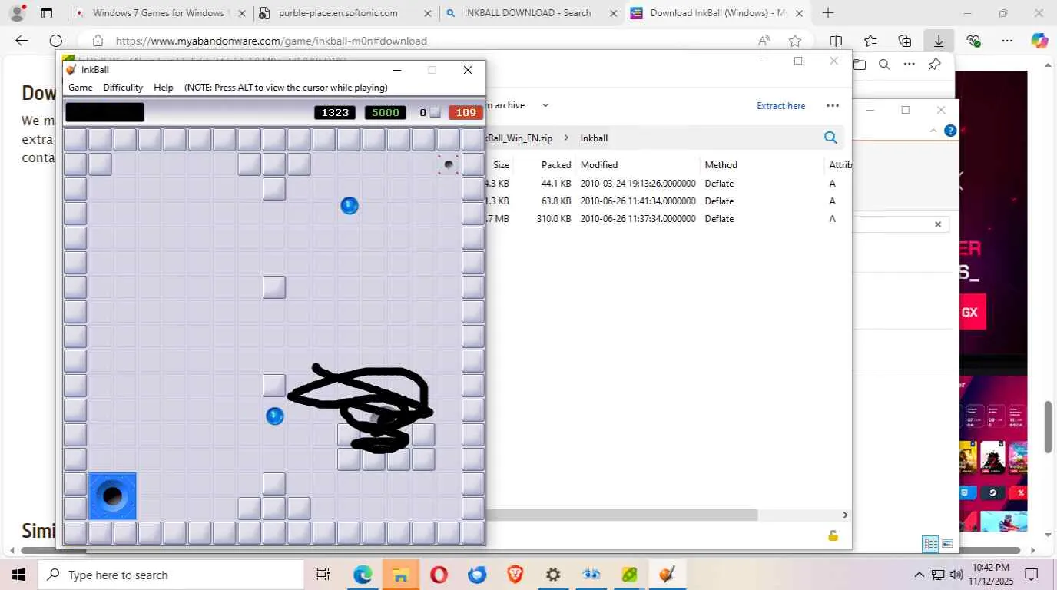Click the large blue hole tile in InkBall
Image resolution: width=1057 pixels, height=590 pixels.
112,496
